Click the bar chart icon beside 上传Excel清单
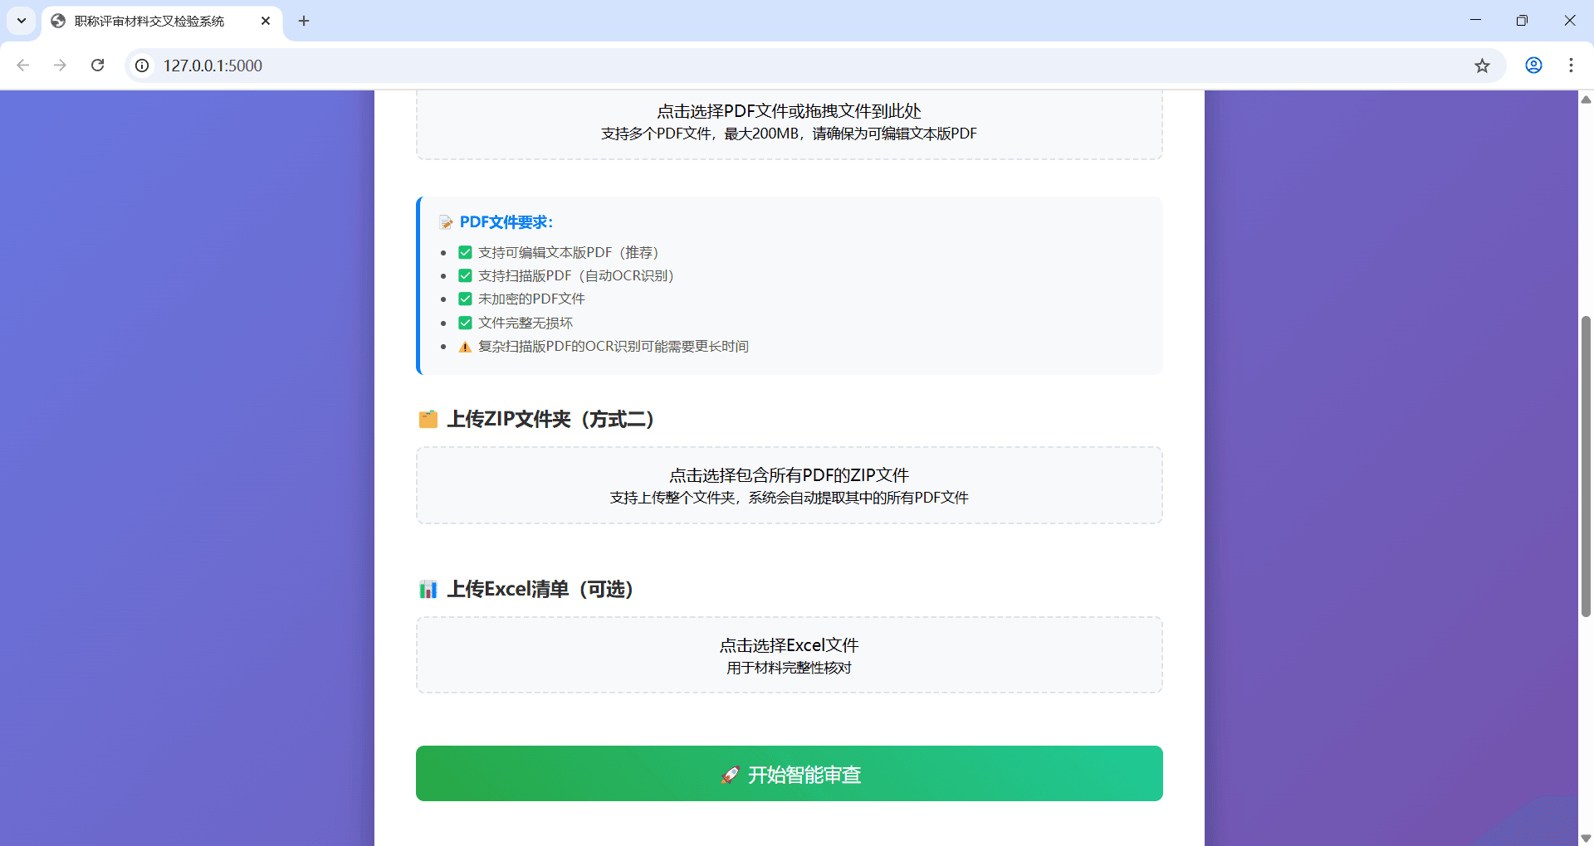1594x846 pixels. 428,589
